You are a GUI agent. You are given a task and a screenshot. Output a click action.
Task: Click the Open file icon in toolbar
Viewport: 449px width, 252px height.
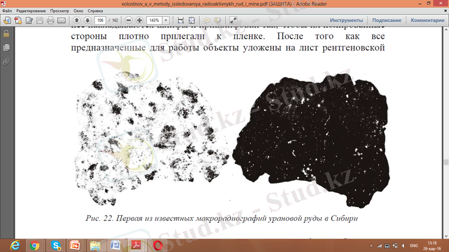[7, 20]
